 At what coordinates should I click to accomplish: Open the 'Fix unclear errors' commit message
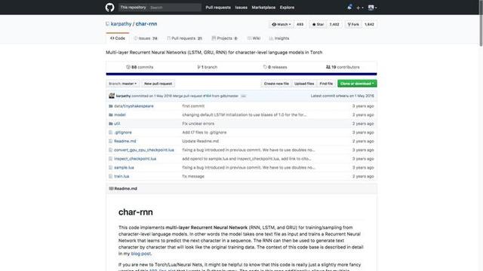(198, 123)
